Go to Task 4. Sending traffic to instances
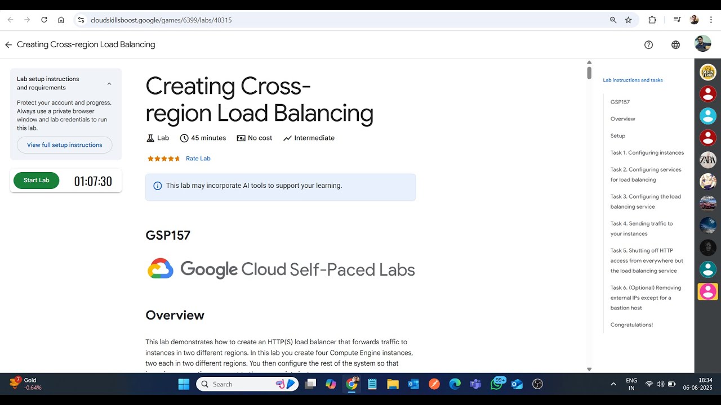 coord(642,228)
